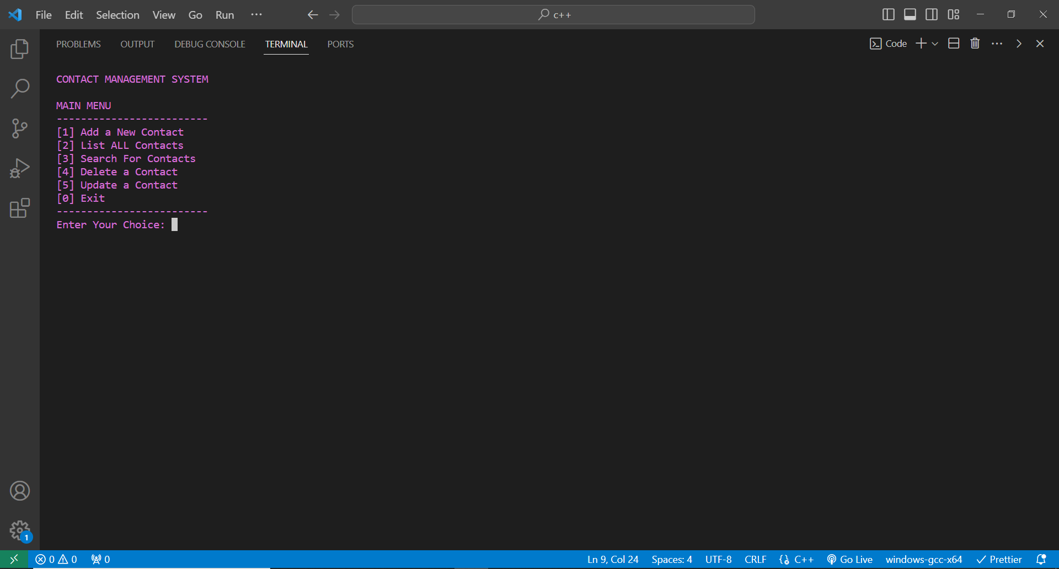Open the Search view icon

tap(20, 88)
